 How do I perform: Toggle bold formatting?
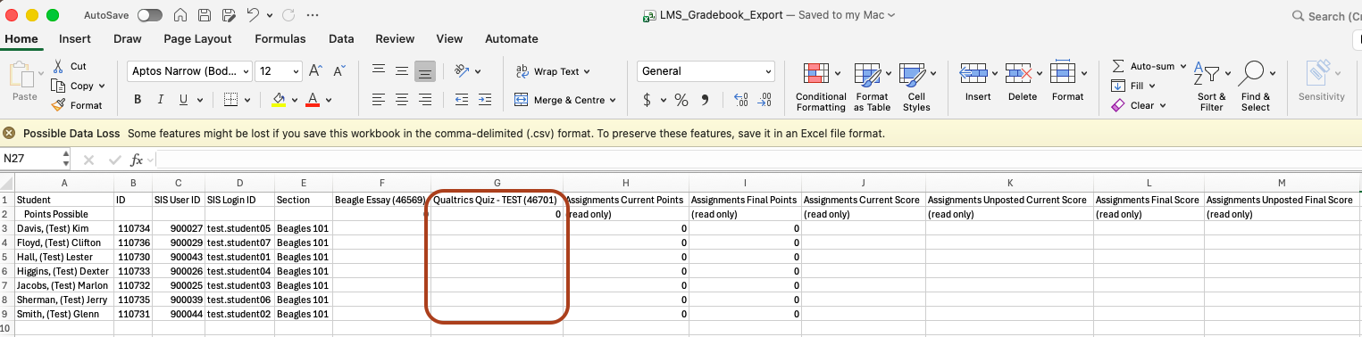pos(138,100)
